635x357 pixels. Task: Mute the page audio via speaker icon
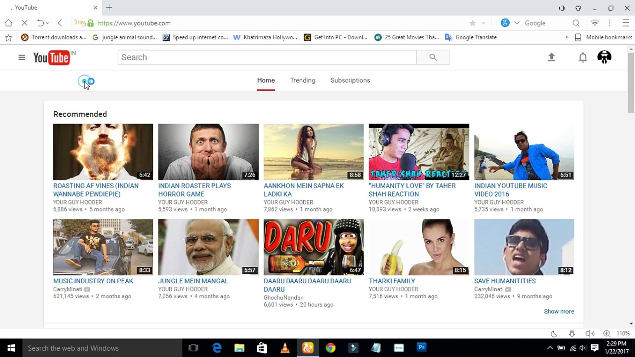[x=590, y=334]
